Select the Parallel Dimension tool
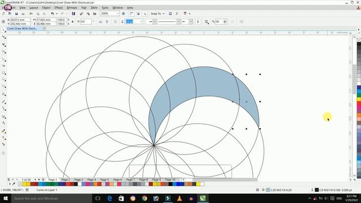This screenshot has height=203, width=361. [x=3, y=101]
